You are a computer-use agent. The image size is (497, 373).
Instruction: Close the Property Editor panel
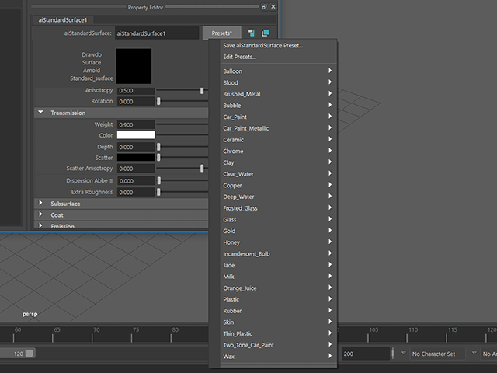click(x=273, y=6)
